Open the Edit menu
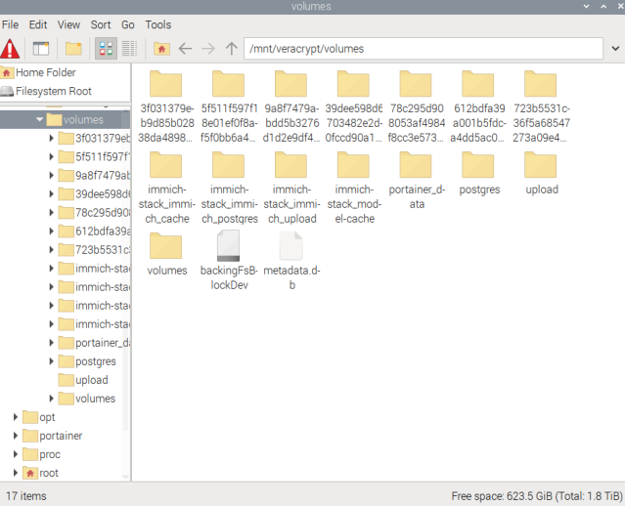Screen dimensions: 625x506 38,24
